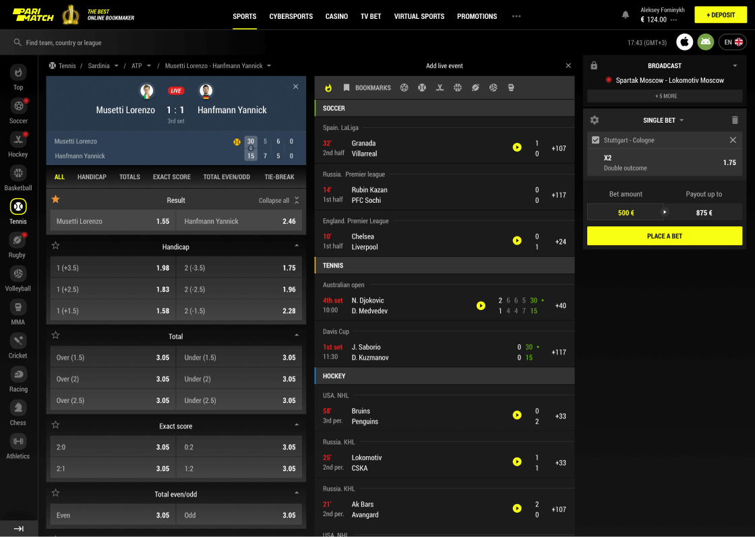Viewport: 755px width, 537px height.
Task: Collapse the Total market section
Action: (297, 336)
